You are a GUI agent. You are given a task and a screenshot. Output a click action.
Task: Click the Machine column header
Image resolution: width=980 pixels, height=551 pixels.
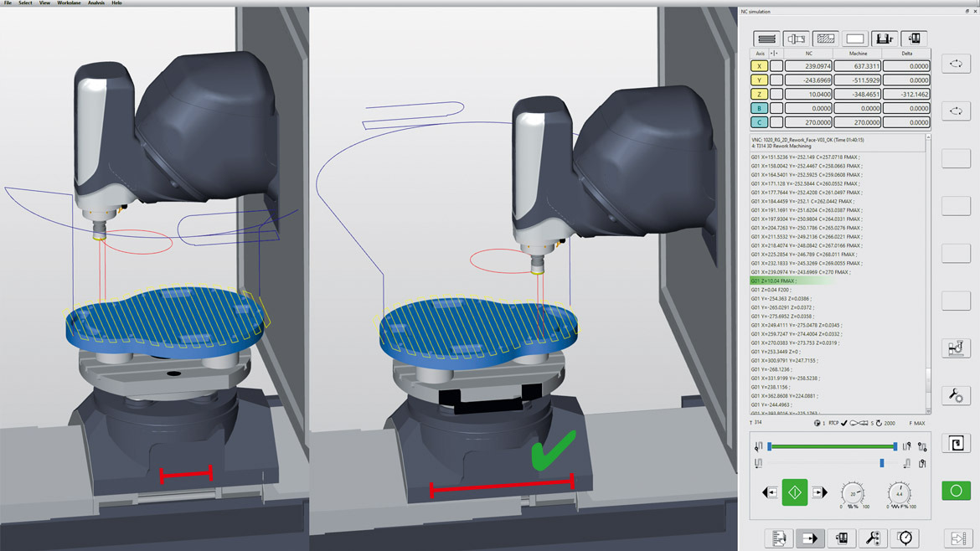coord(858,54)
